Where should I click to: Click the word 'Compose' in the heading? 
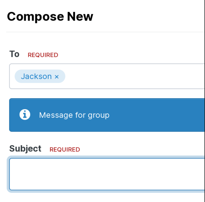[35, 17]
